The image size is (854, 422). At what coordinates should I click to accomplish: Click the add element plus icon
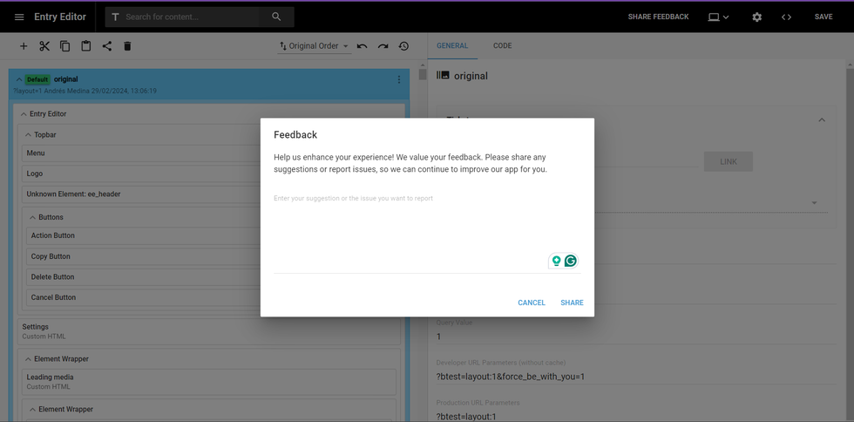click(x=24, y=46)
